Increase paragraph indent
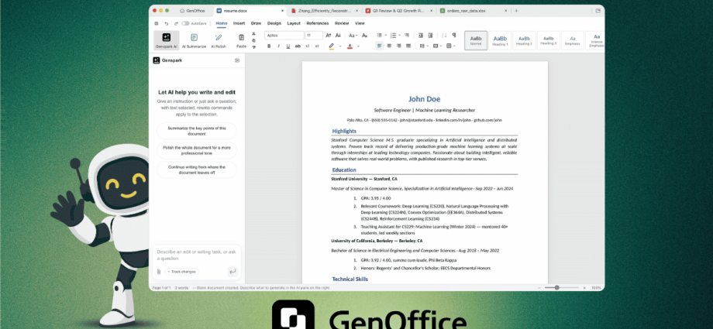The width and height of the screenshot is (713, 329). click(430, 35)
